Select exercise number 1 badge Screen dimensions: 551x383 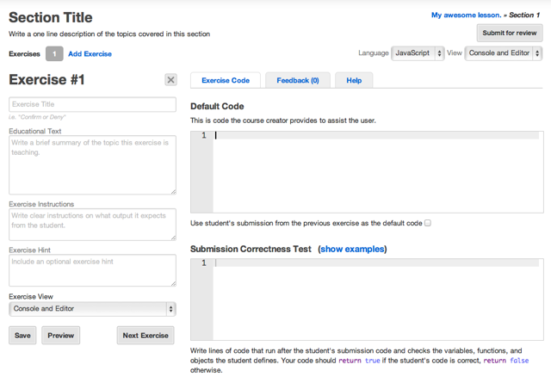point(53,54)
